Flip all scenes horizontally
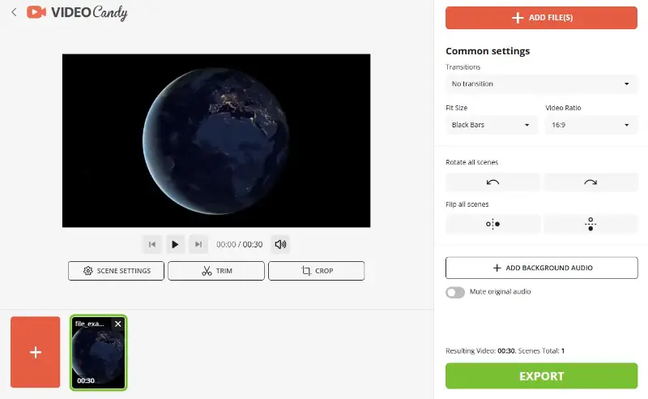The image size is (648, 399). click(492, 224)
